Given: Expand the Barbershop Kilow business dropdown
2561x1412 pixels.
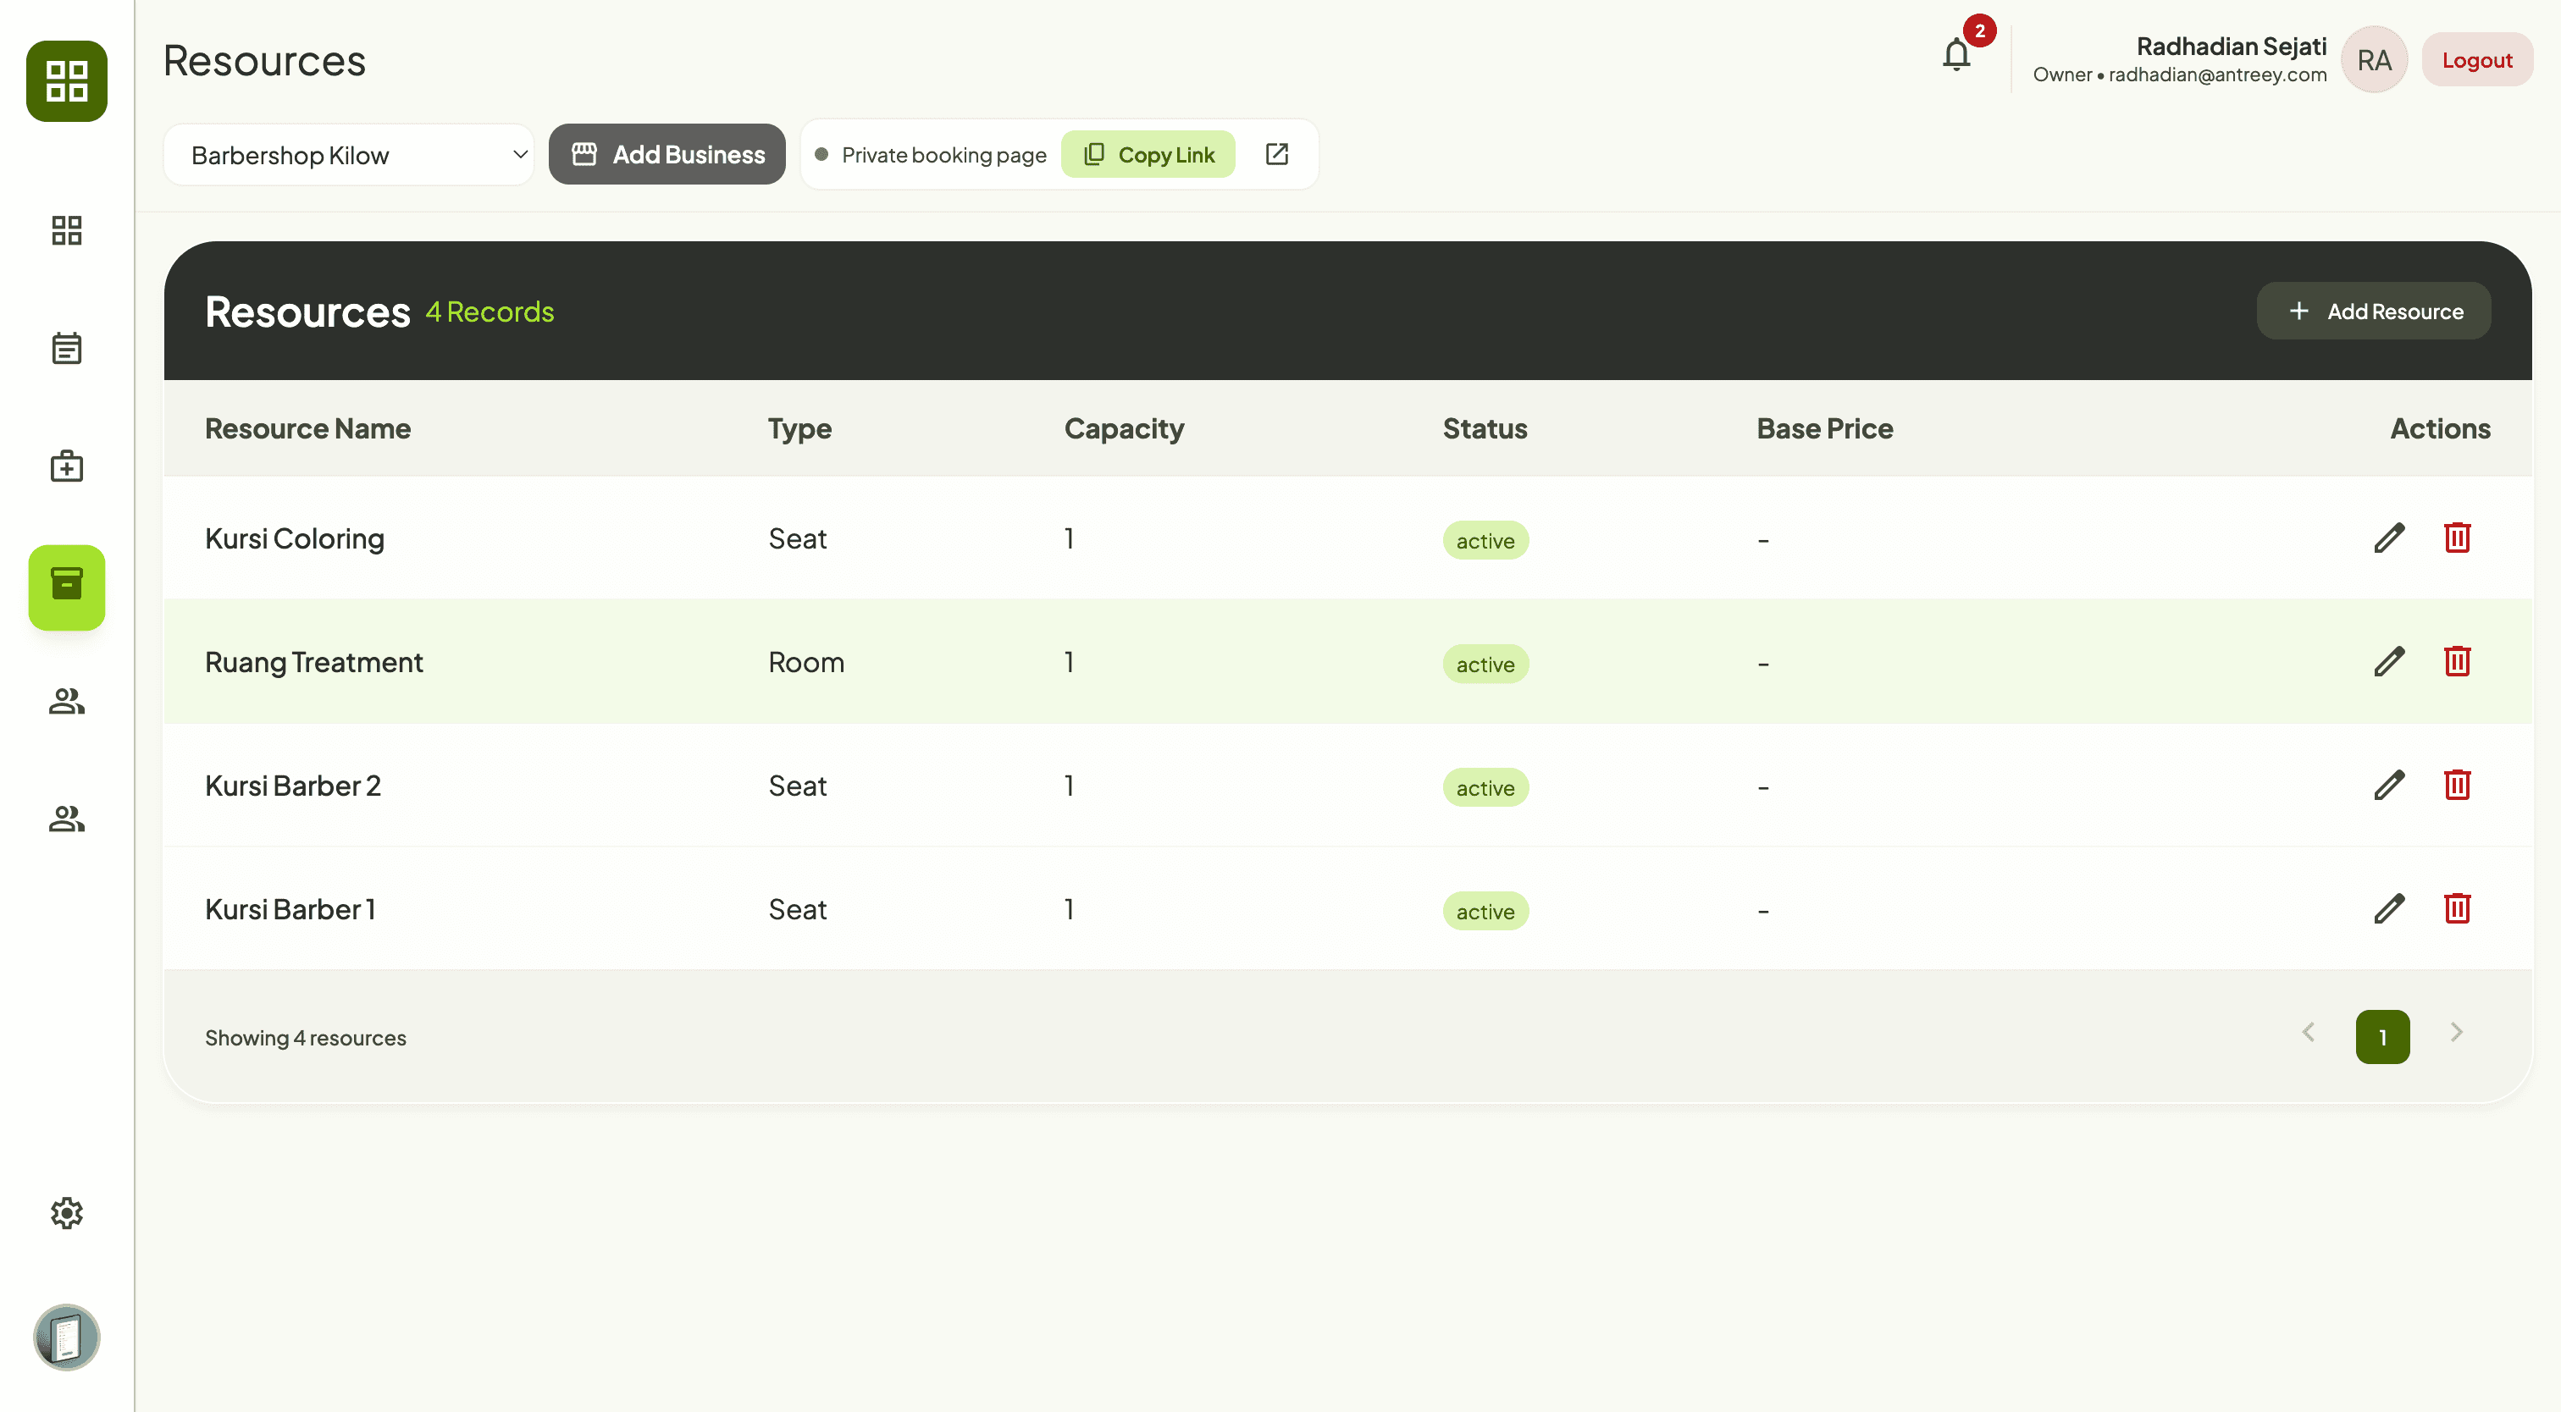Looking at the screenshot, I should click(349, 154).
